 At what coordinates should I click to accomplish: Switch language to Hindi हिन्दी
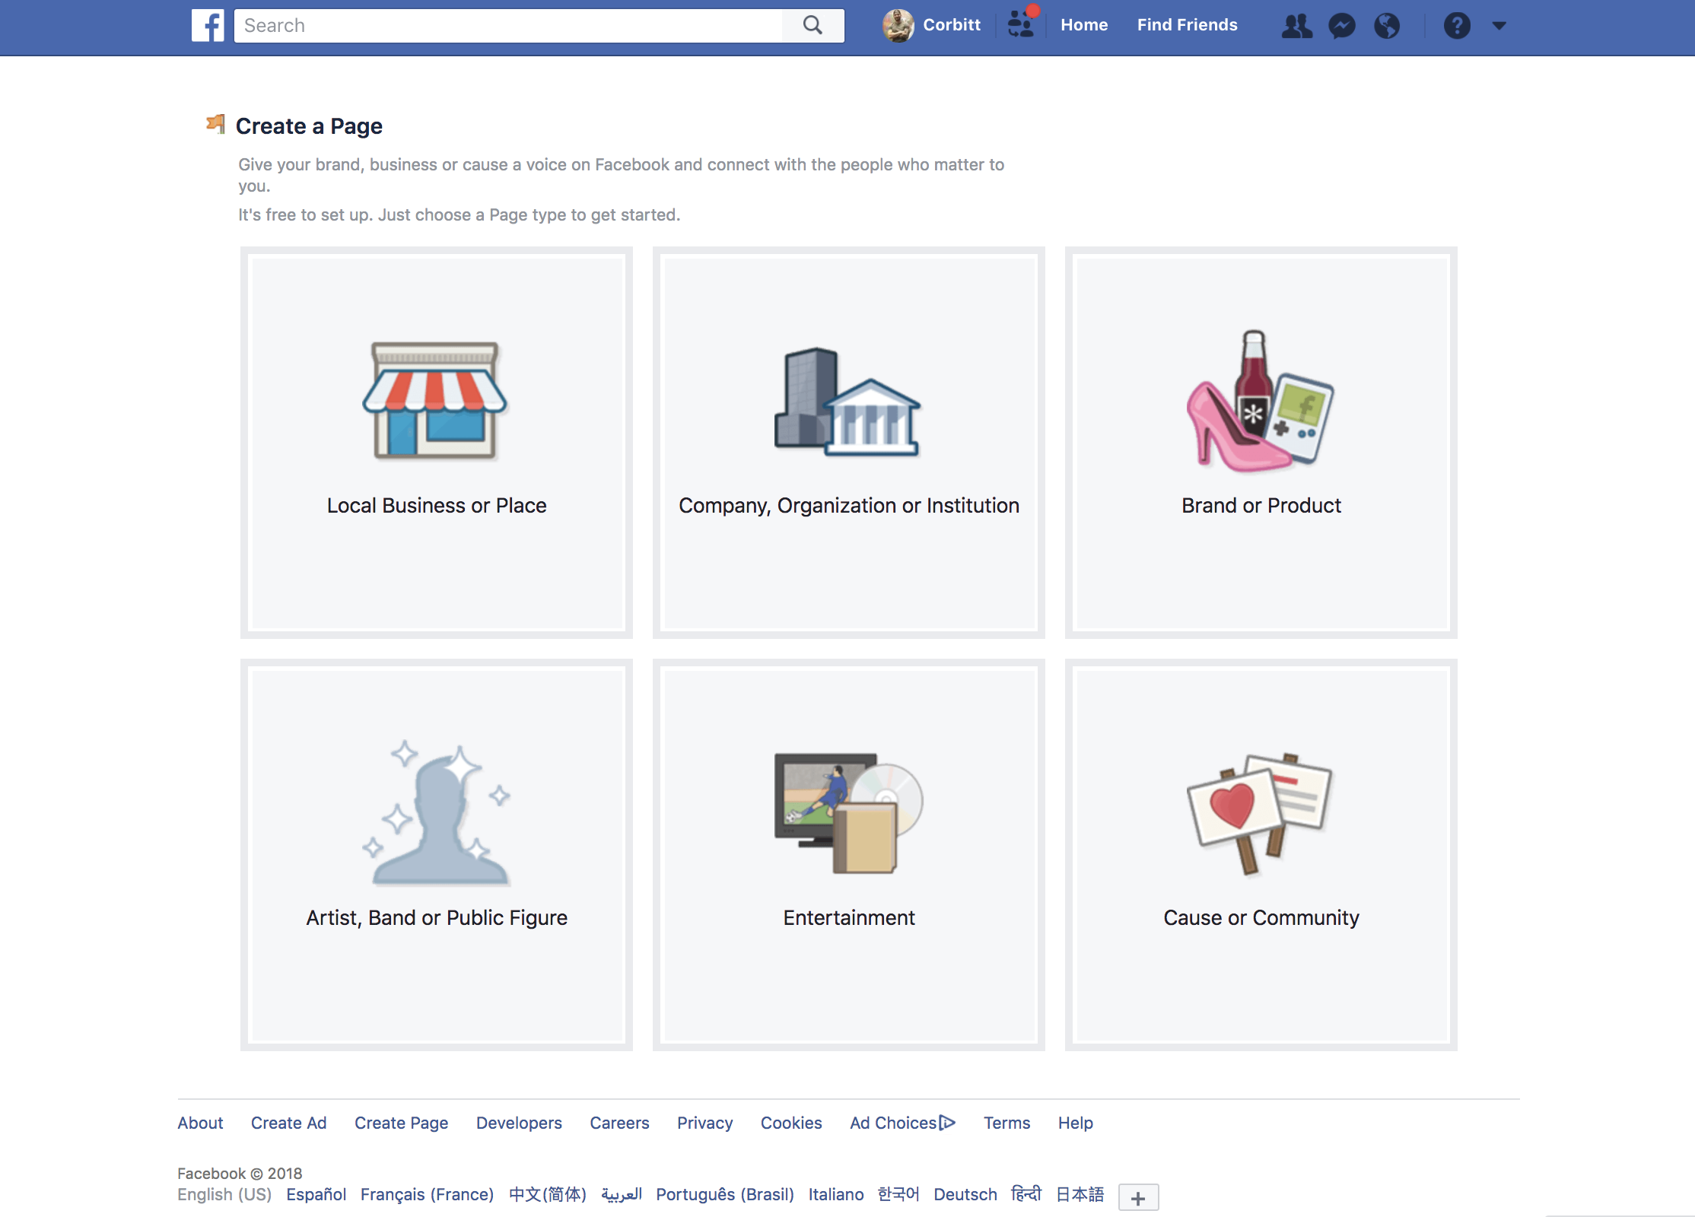tap(1026, 1194)
